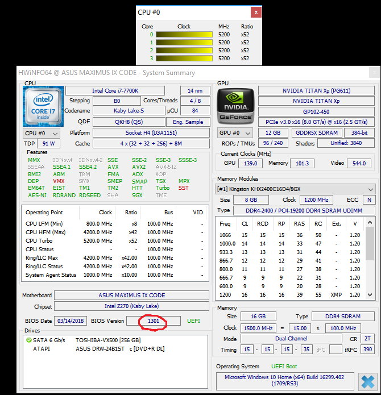The height and width of the screenshot is (395, 381).
Task: Click the ROPs / TMUs 96 / 240 field
Action: [273, 143]
